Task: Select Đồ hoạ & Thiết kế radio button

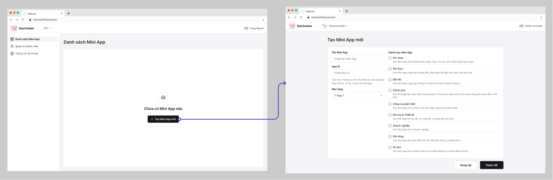Action: (x=390, y=115)
